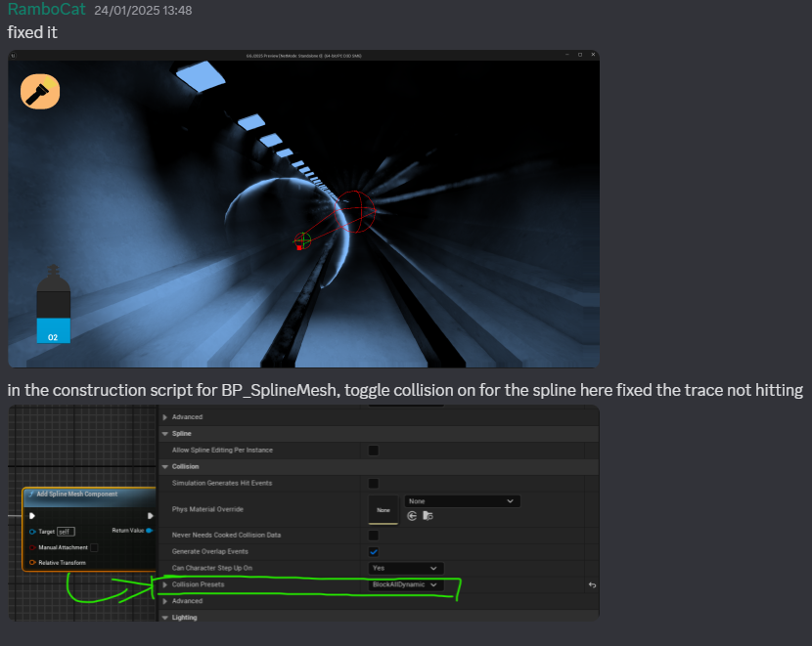Click the orange flashlight icon
Screen dimensions: 812x646
(40, 92)
